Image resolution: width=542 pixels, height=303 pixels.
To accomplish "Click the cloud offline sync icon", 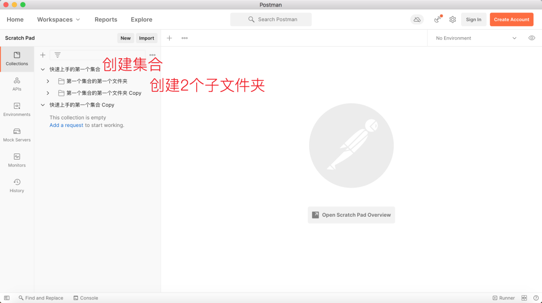I will pos(417,20).
